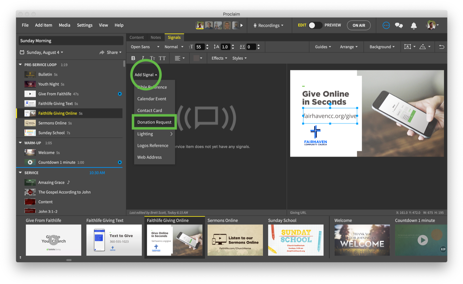Select the Sermons Online list item
Viewport: 463px width, 284px height.
tap(70, 123)
